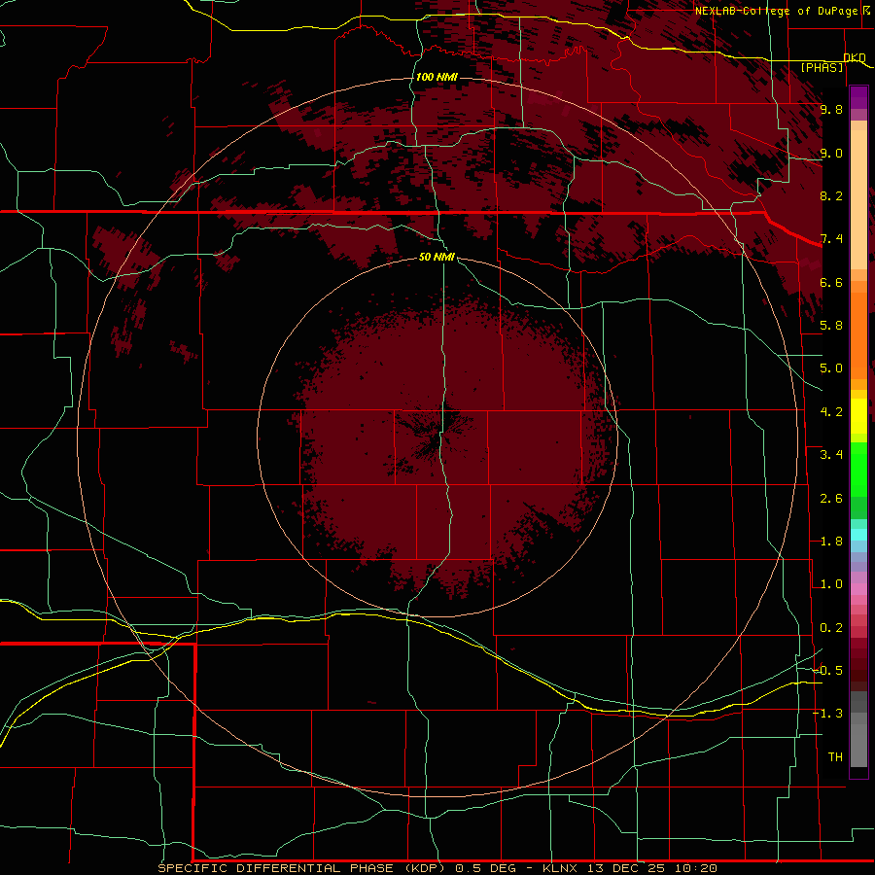Click 'SPECIFIC DIFFERENTIAL PHASE (KDP)' caption text
The width and height of the screenshot is (875, 875).
[301, 868]
